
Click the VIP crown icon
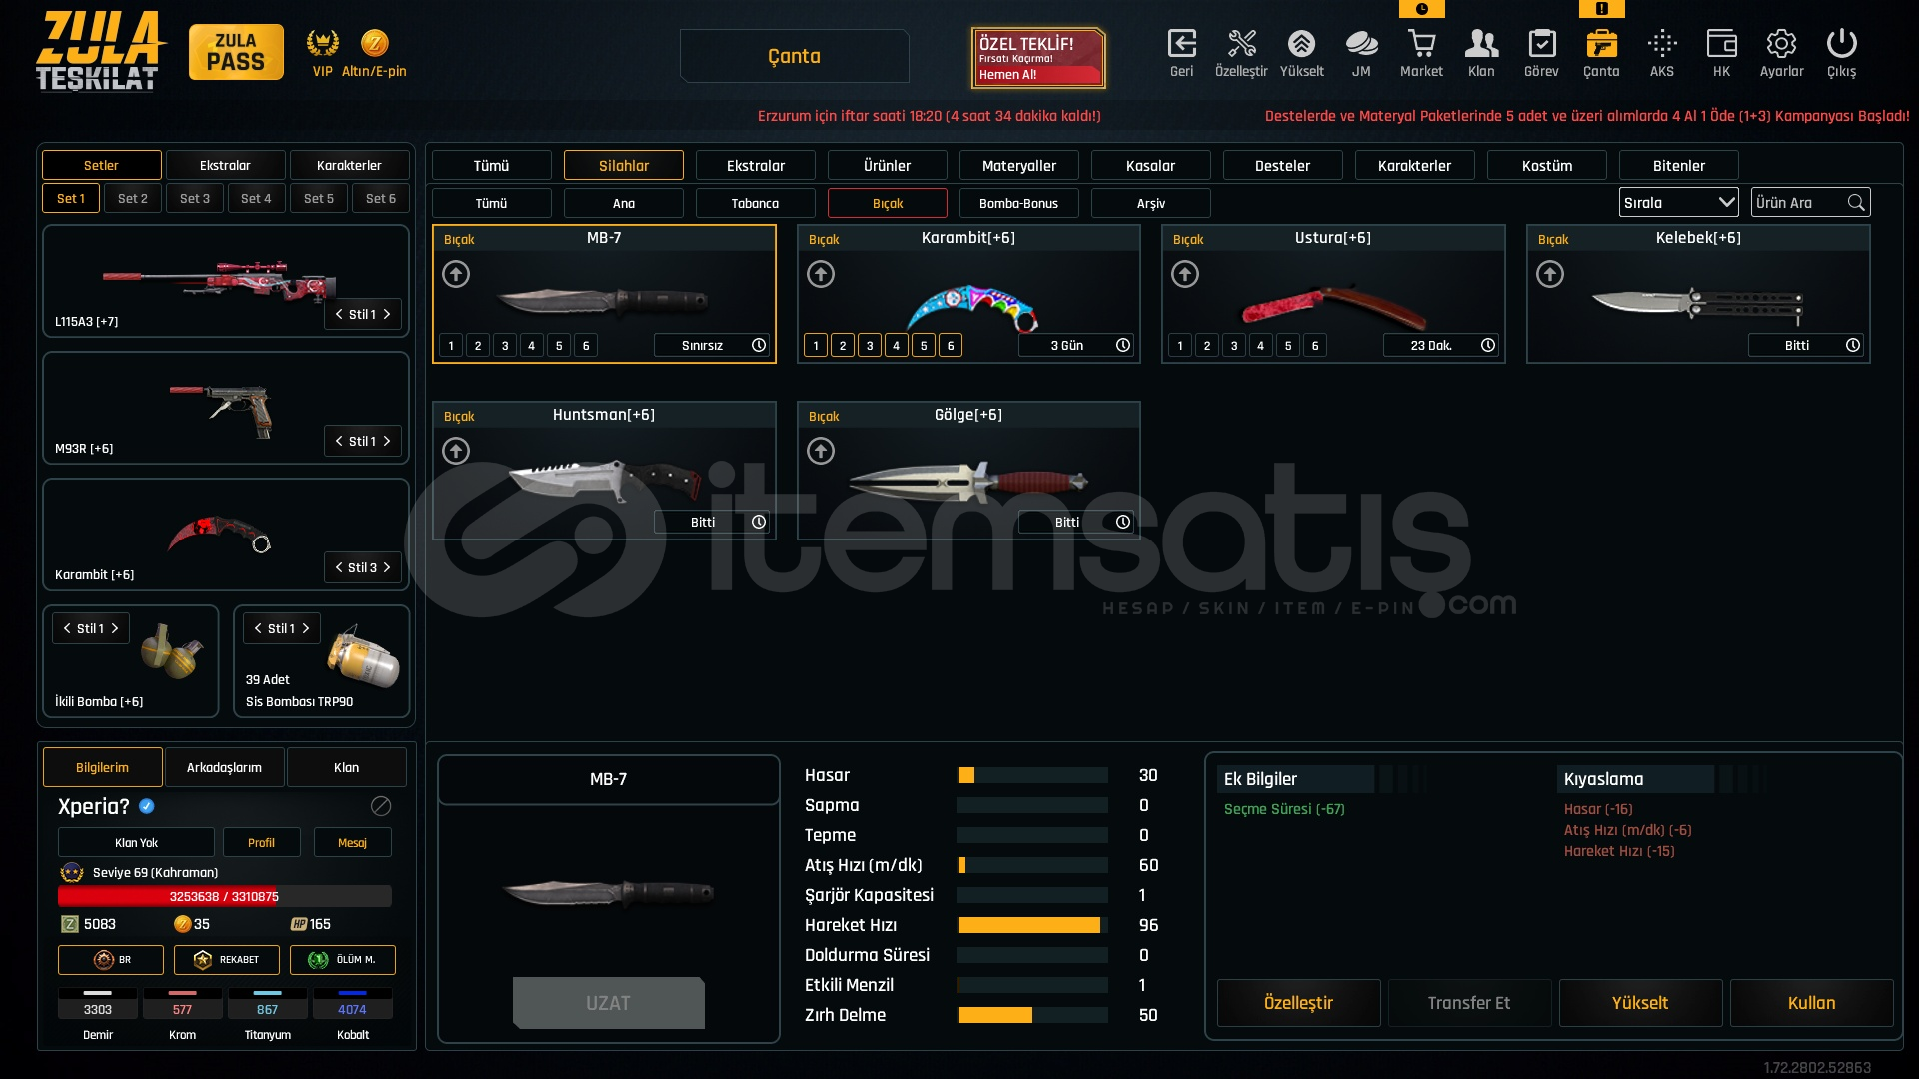322,43
